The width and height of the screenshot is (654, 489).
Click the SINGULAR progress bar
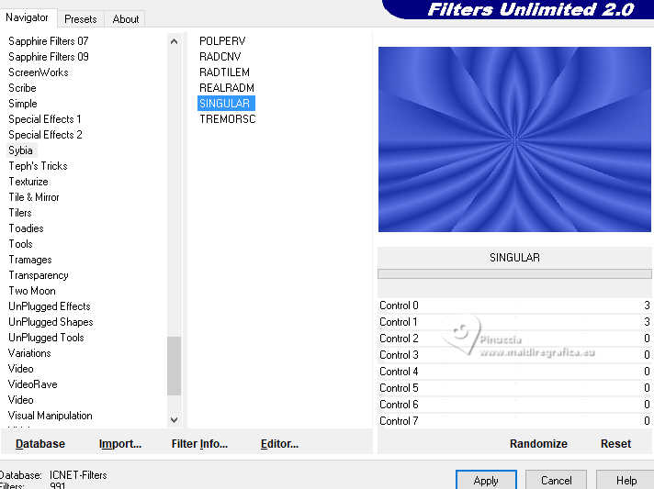click(514, 273)
